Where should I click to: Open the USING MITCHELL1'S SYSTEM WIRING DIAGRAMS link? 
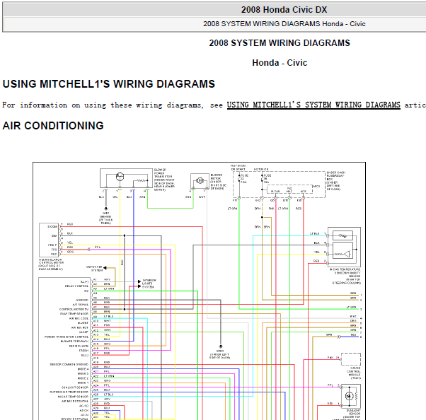click(313, 105)
